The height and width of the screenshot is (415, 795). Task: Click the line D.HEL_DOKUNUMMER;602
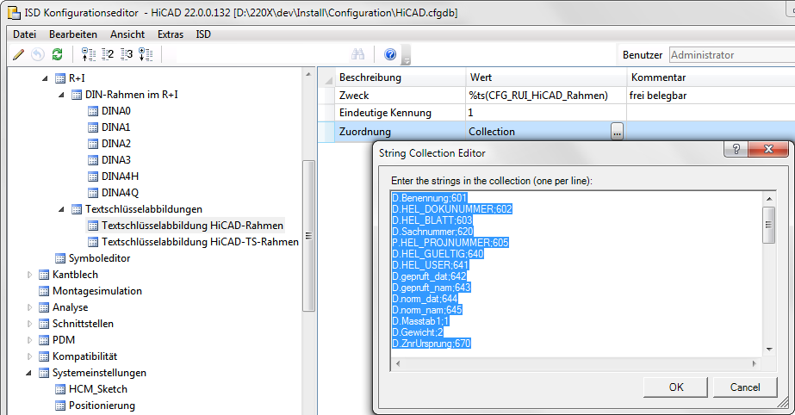[x=451, y=209]
